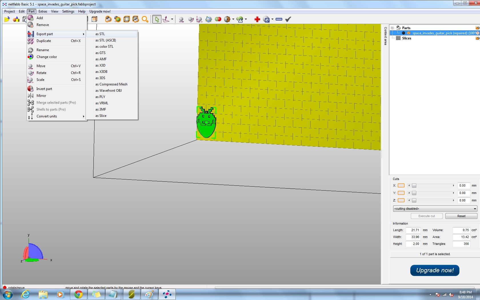Image resolution: width=480 pixels, height=300 pixels.
Task: Click the Reset cut button
Action: pos(461,216)
